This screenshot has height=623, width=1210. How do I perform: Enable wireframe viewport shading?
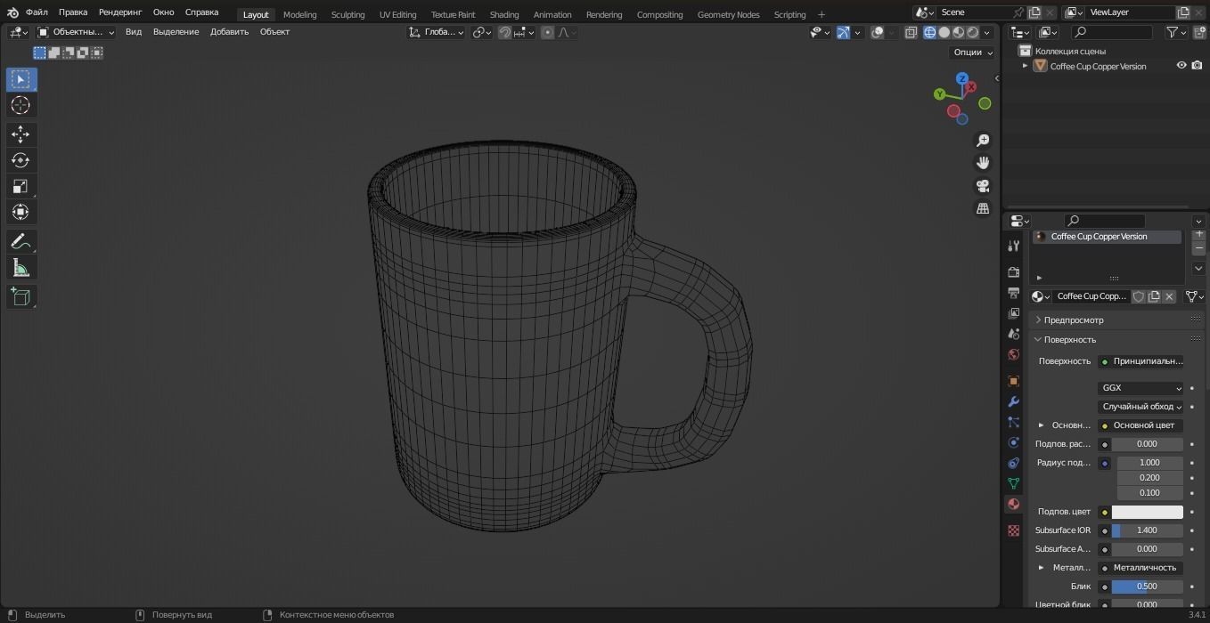pyautogui.click(x=930, y=32)
